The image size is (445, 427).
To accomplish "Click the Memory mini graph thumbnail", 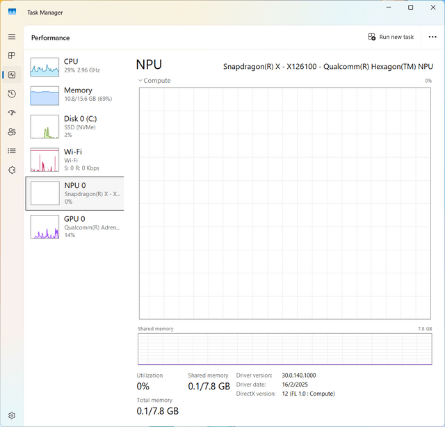I will coord(44,96).
